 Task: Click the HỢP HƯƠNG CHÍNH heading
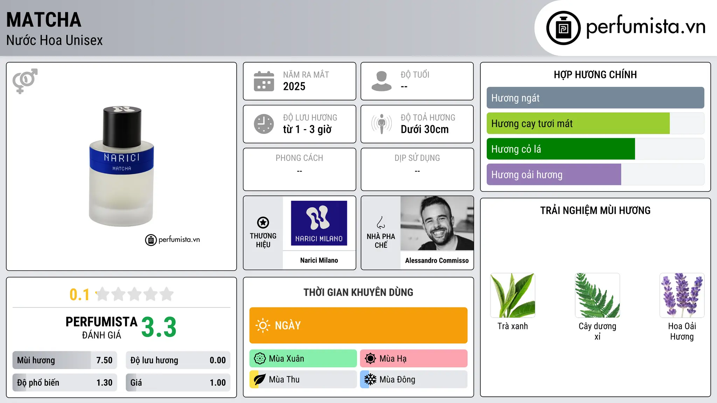point(595,75)
